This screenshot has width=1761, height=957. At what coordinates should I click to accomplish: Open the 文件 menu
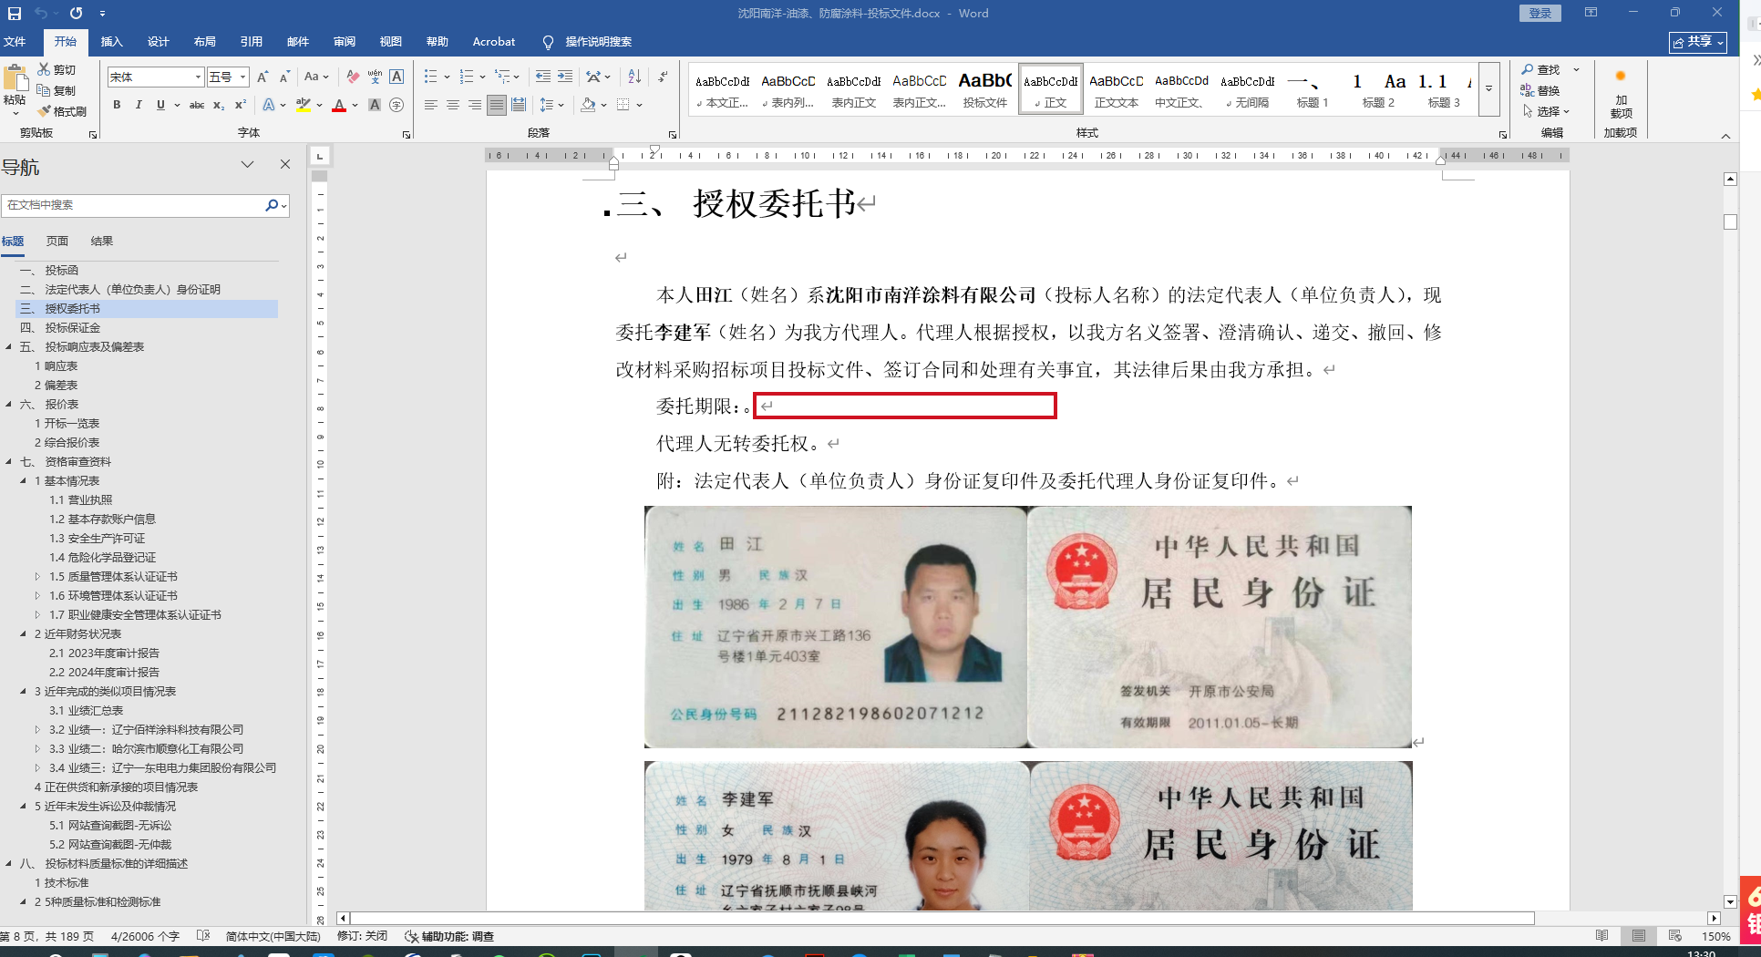[15, 42]
